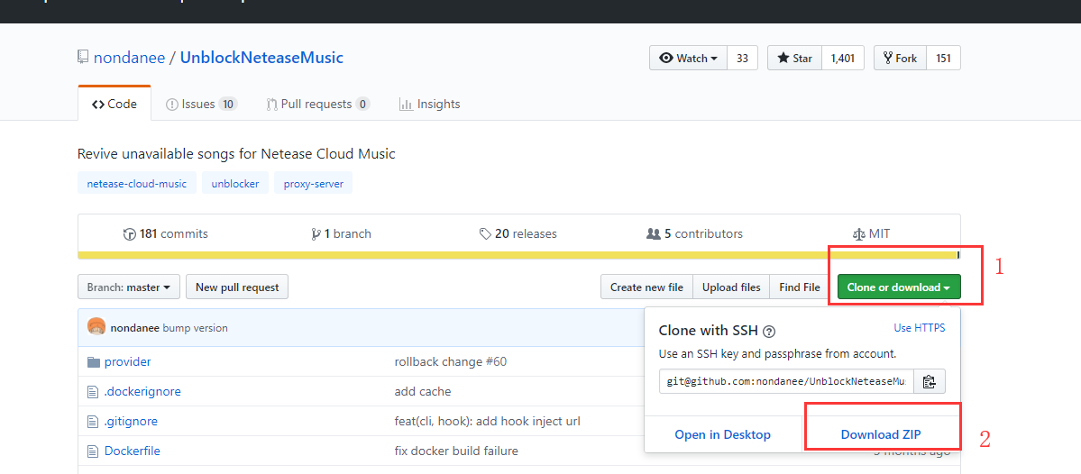Viewport: 1081px width, 474px height.
Task: Fork the repository
Action: (899, 58)
